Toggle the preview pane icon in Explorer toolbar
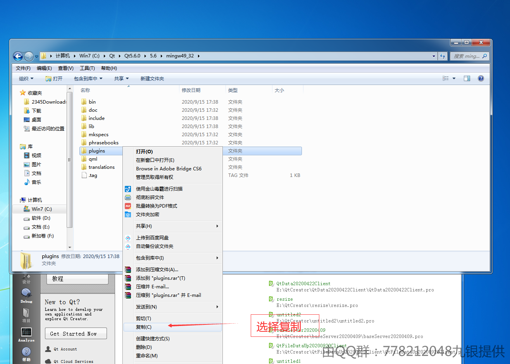The image size is (510, 364). click(x=467, y=78)
